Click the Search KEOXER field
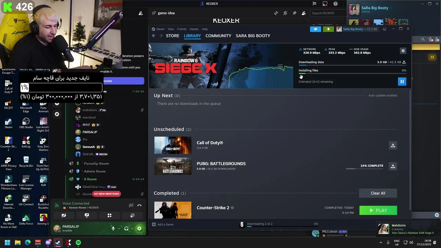Screen dimensions: 441x248 pyautogui.click(x=328, y=13)
